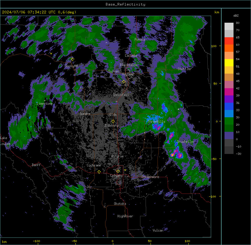Select the orange 57-60 dBZ legend swatch
This screenshot has width=251, height=245.
point(229,48)
